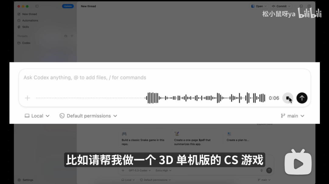Click the small microphone dictation icon
Screen dimensions: 329x184
261,171
